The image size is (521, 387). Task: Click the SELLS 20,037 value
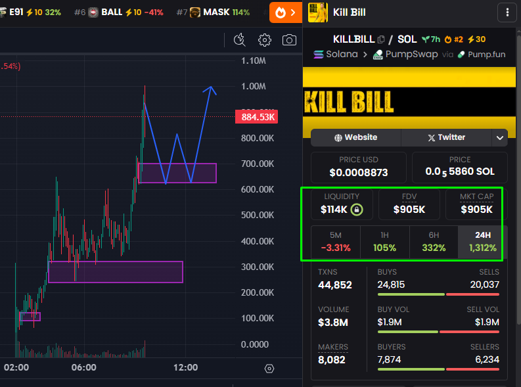point(484,285)
